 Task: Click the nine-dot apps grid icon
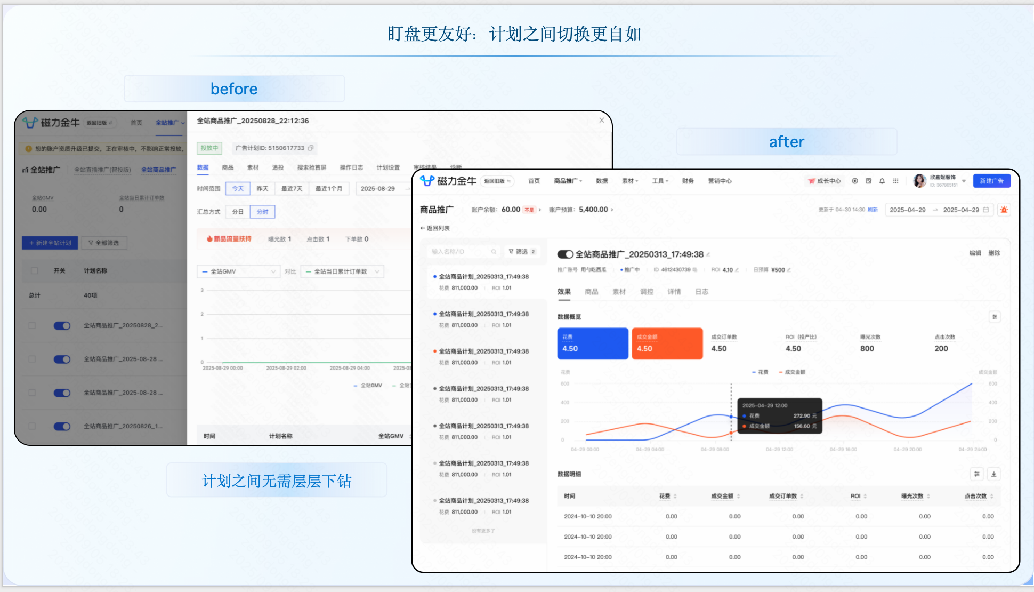coord(896,181)
